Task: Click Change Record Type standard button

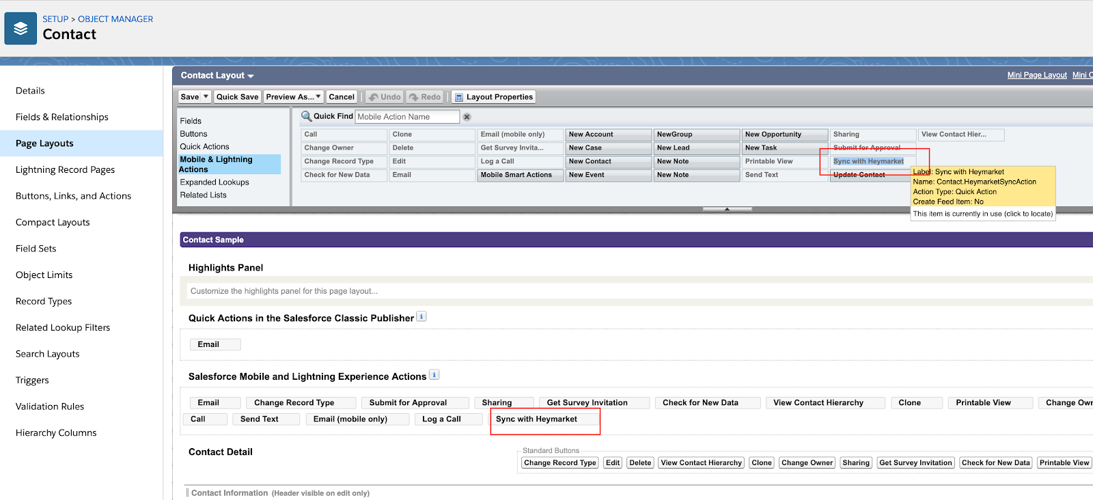Action: [x=560, y=463]
